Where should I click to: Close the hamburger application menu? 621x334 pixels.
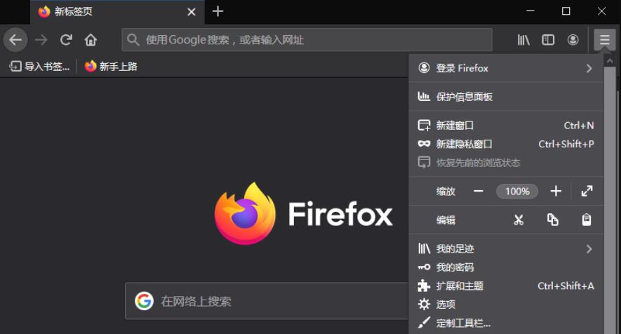pos(604,39)
